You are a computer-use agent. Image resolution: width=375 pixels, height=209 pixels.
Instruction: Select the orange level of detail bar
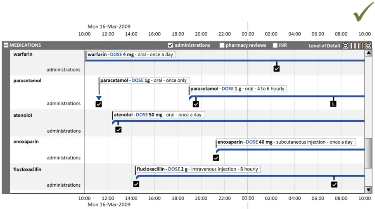362,46
